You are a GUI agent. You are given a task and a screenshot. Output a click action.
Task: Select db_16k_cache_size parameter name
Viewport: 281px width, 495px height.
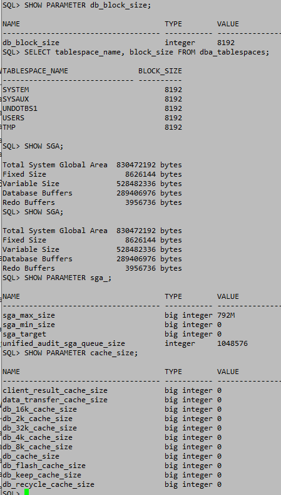(x=39, y=409)
